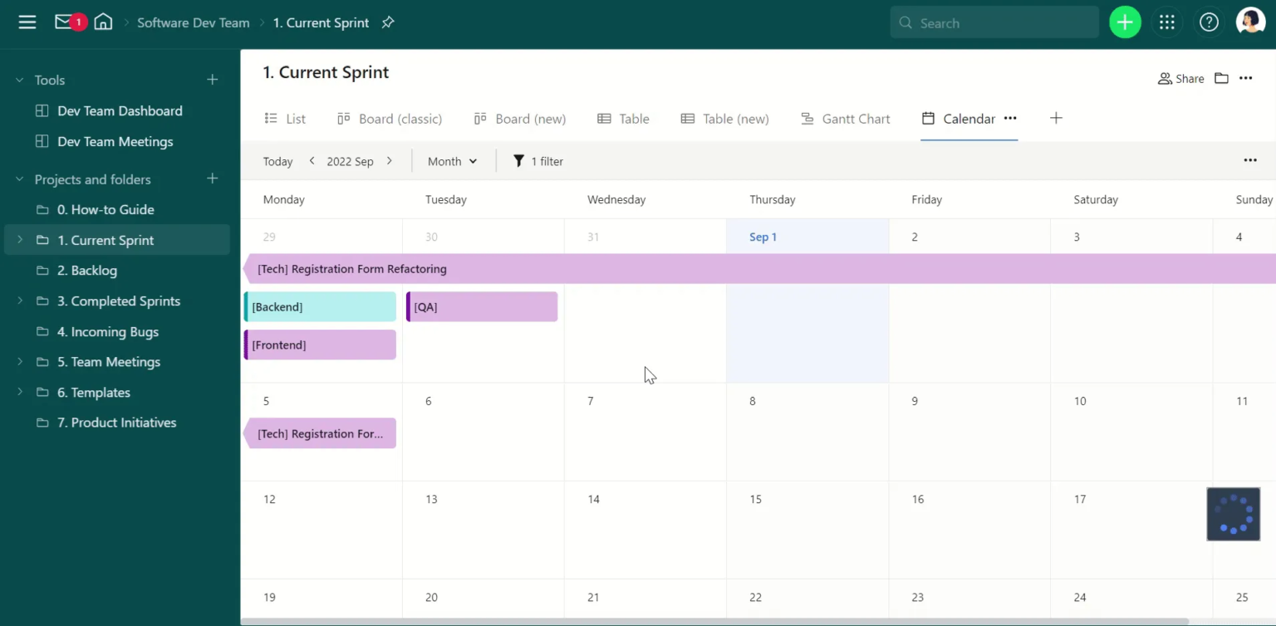Screen dimensions: 1276x626
Task: Open the [QA] task on calendar
Action: click(x=482, y=306)
